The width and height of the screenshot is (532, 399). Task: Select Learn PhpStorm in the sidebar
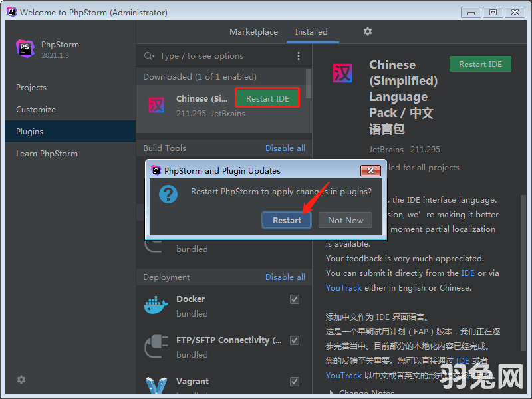(x=47, y=153)
